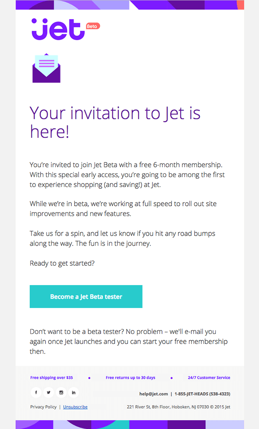Image resolution: width=259 pixels, height=429 pixels.
Task: Click the Beta badge beside the logo
Action: (93, 26)
